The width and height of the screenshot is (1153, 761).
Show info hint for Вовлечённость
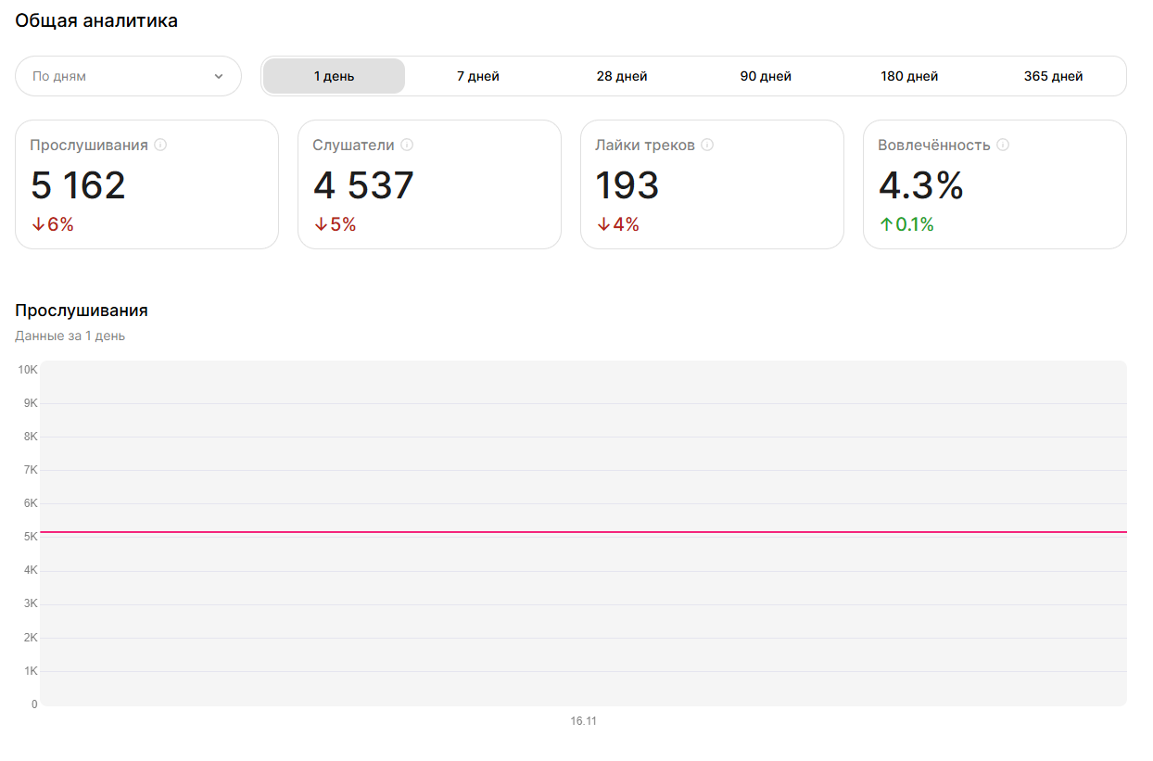(x=1003, y=146)
